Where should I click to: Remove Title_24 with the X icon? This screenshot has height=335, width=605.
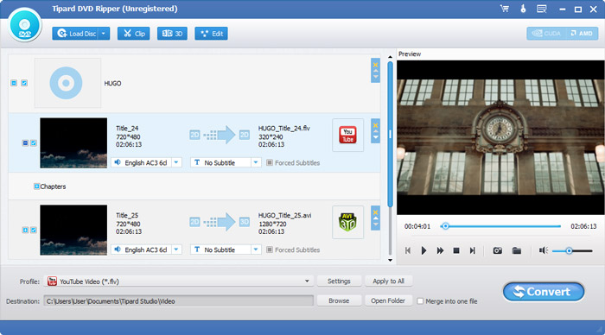pos(375,125)
